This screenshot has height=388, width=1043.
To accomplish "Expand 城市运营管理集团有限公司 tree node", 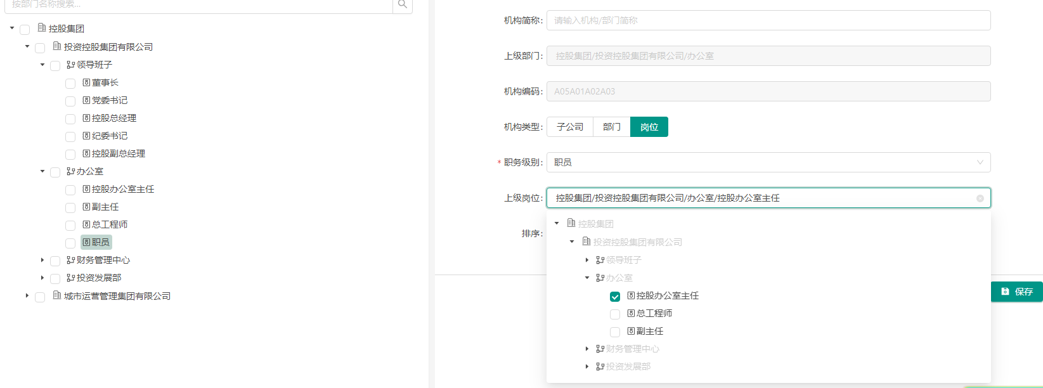I will (x=27, y=295).
